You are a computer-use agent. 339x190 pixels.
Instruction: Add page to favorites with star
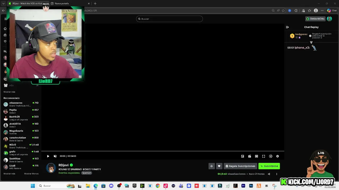point(283,11)
